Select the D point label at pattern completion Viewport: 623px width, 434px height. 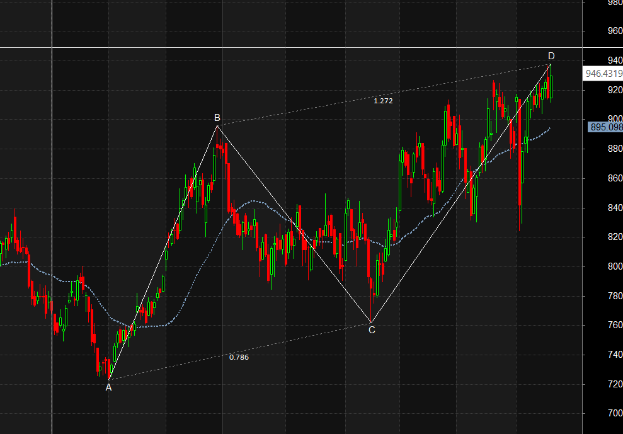pos(551,56)
